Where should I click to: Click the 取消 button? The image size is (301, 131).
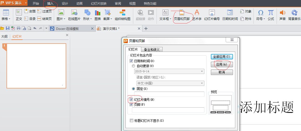click(x=222, y=72)
